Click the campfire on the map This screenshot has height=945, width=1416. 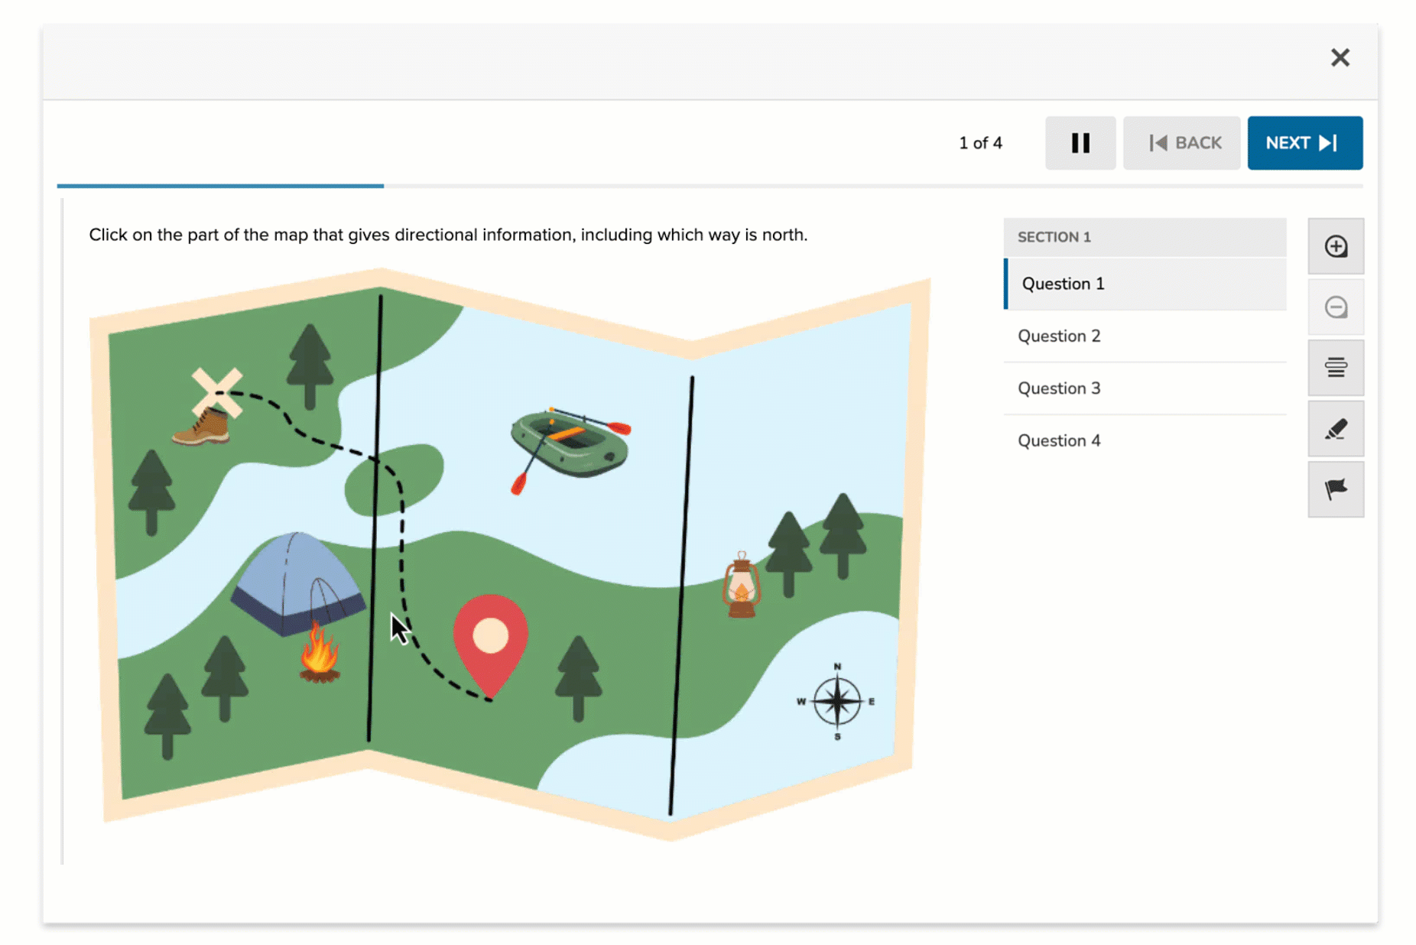click(320, 652)
